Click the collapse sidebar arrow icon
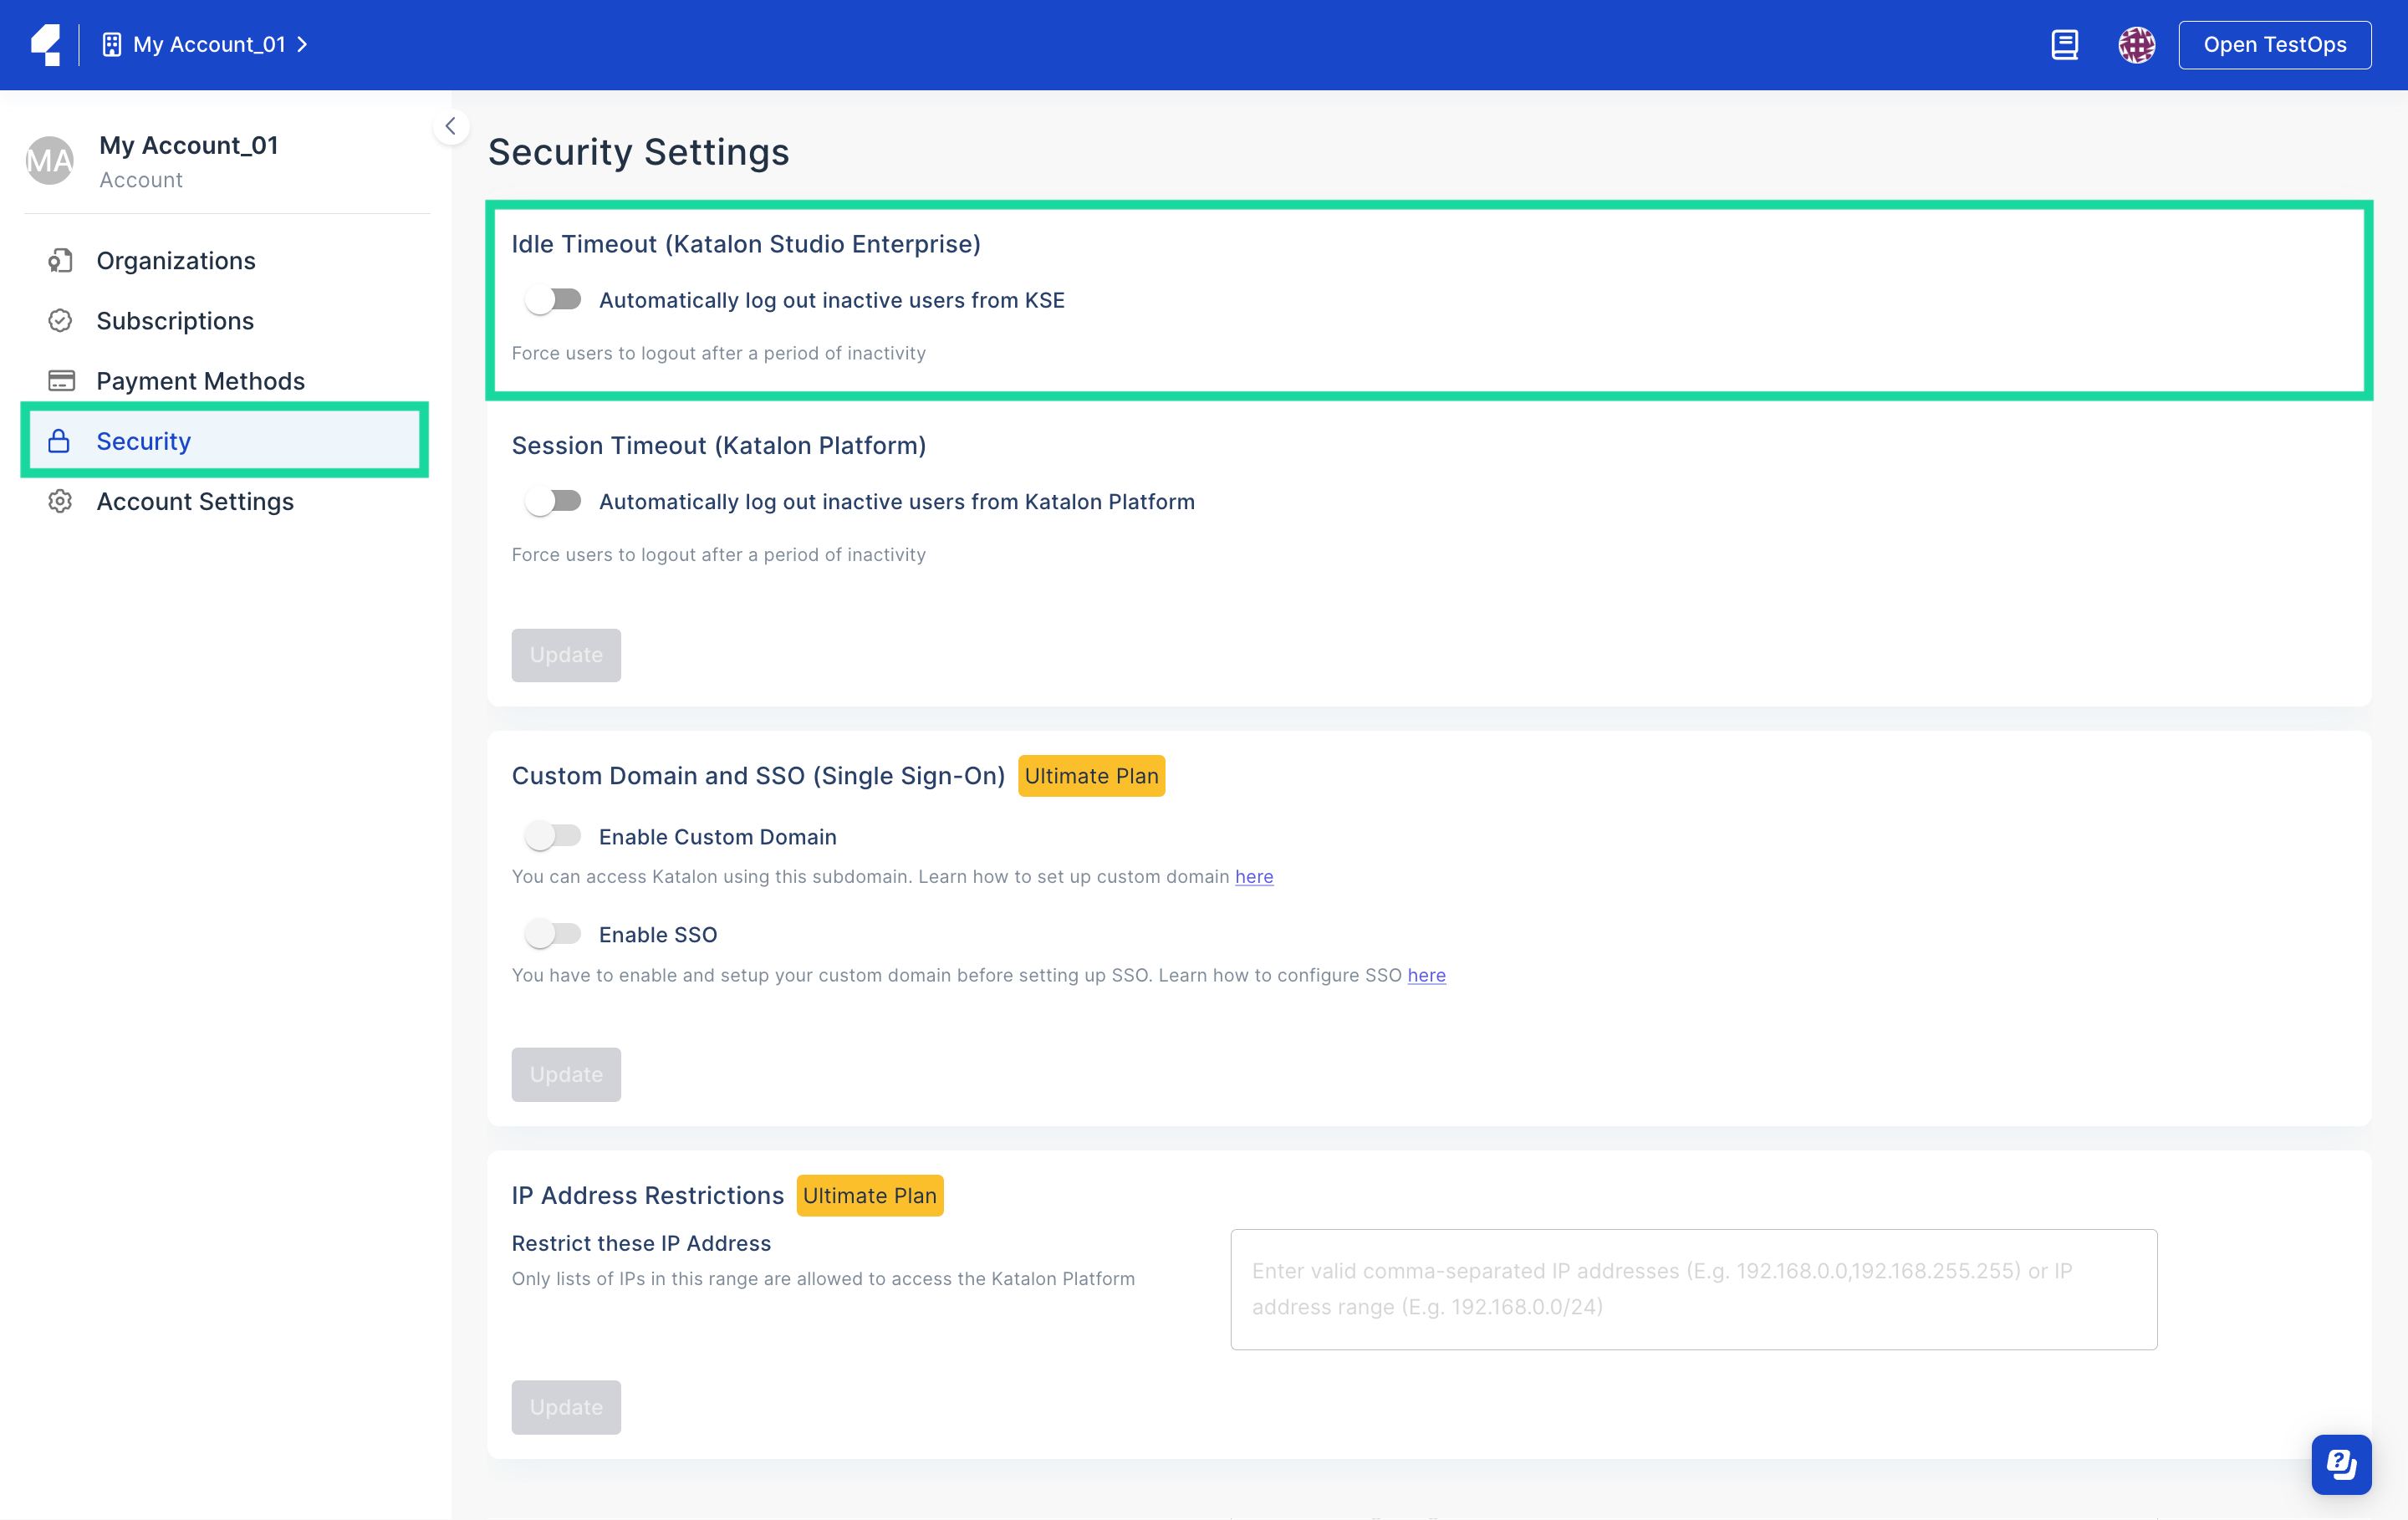Image resolution: width=2408 pixels, height=1520 pixels. (x=448, y=126)
